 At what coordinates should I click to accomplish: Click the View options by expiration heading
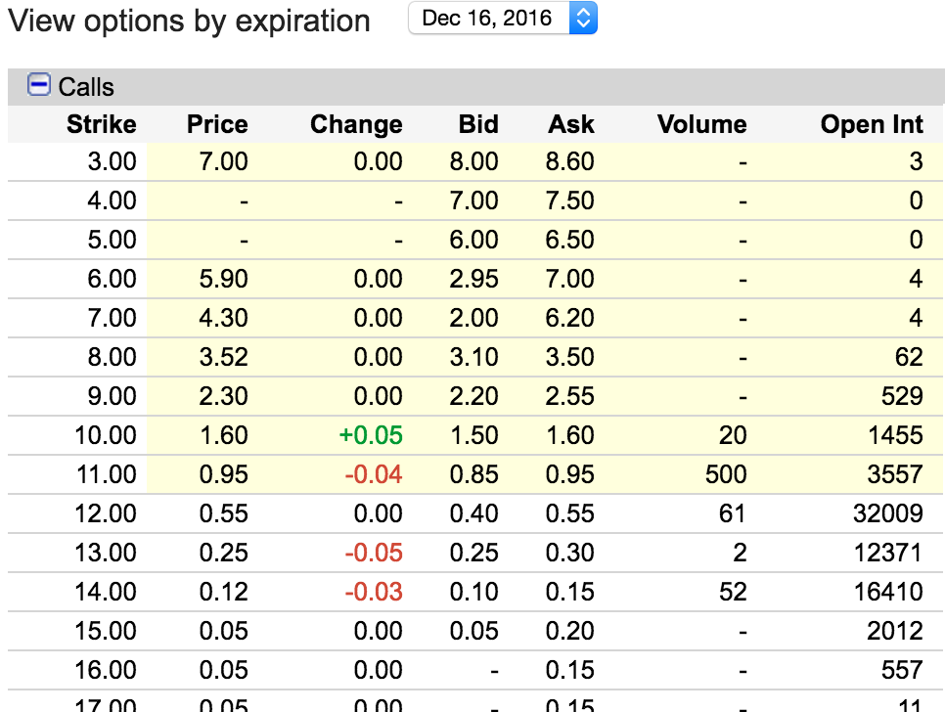(x=189, y=22)
